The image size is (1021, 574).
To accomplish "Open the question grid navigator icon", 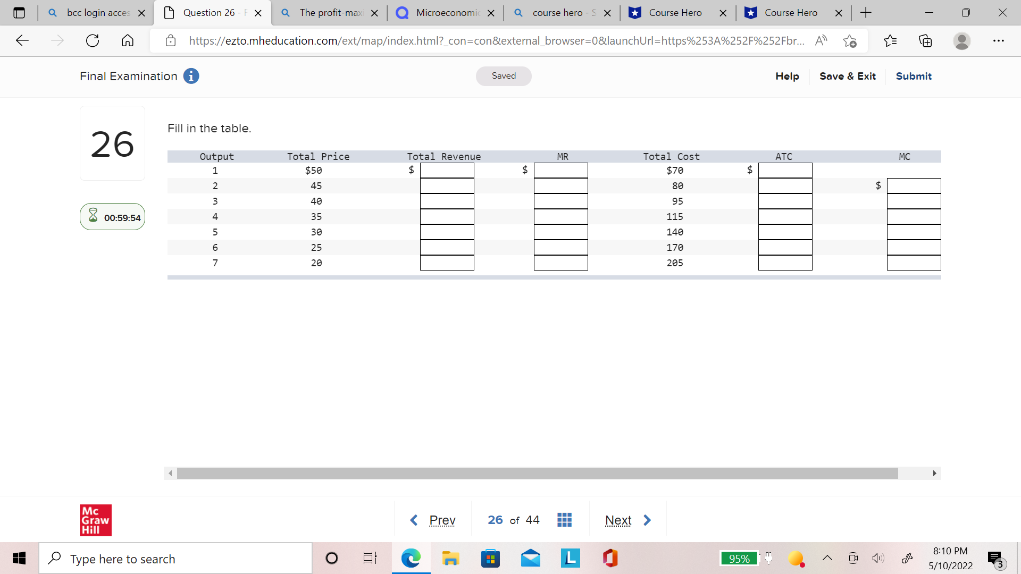I will point(564,520).
